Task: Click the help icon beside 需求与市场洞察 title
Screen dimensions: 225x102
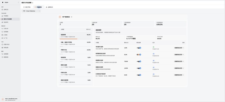Action: point(32,3)
